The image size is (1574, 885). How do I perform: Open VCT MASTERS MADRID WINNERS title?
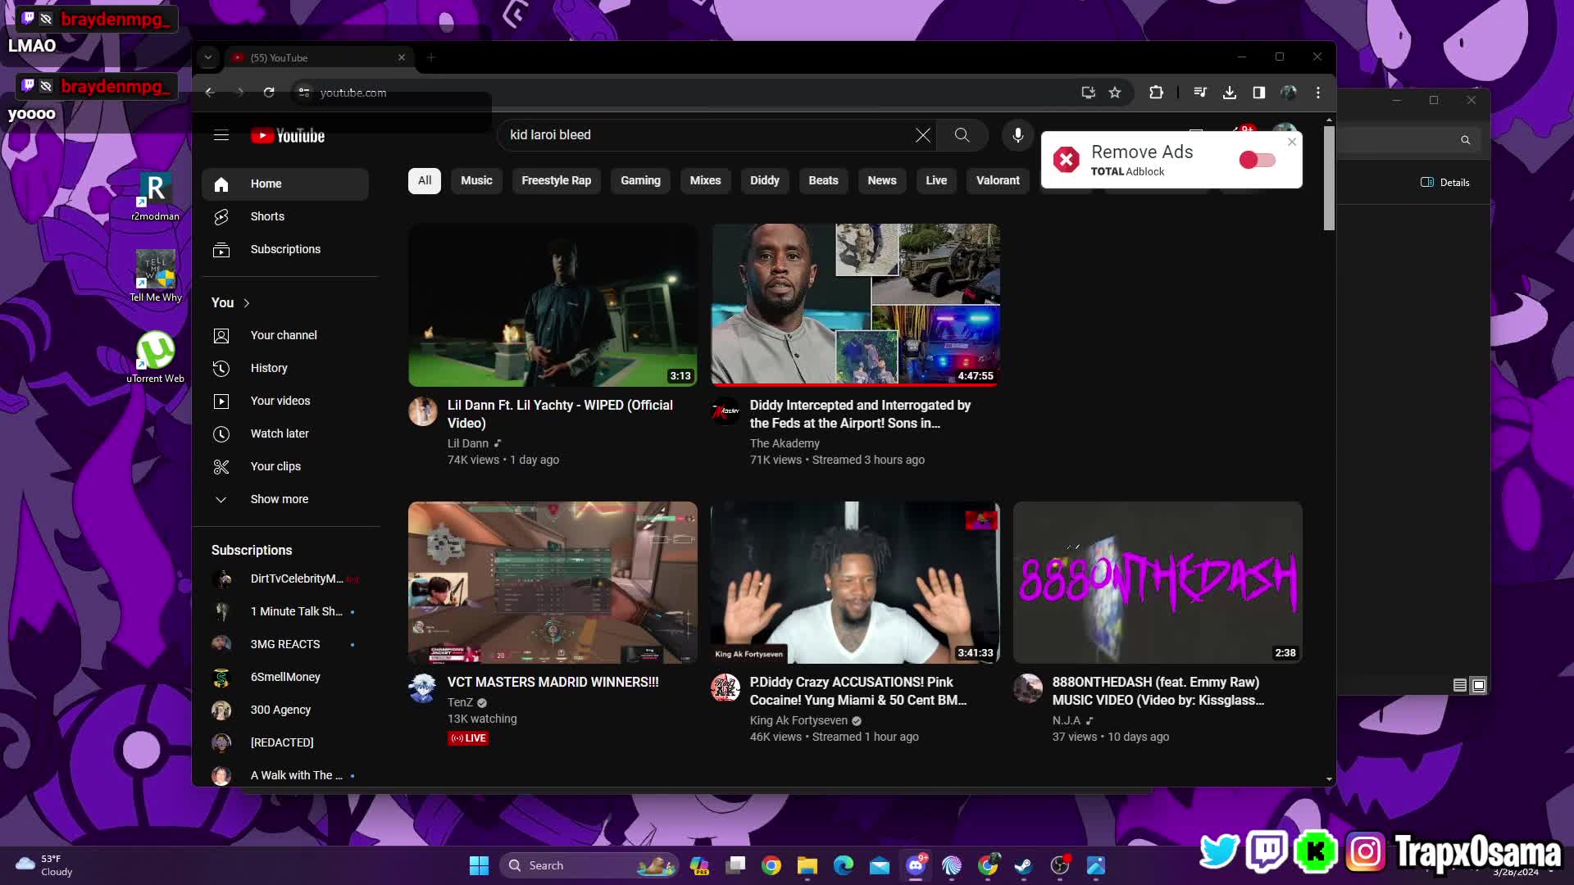point(553,683)
